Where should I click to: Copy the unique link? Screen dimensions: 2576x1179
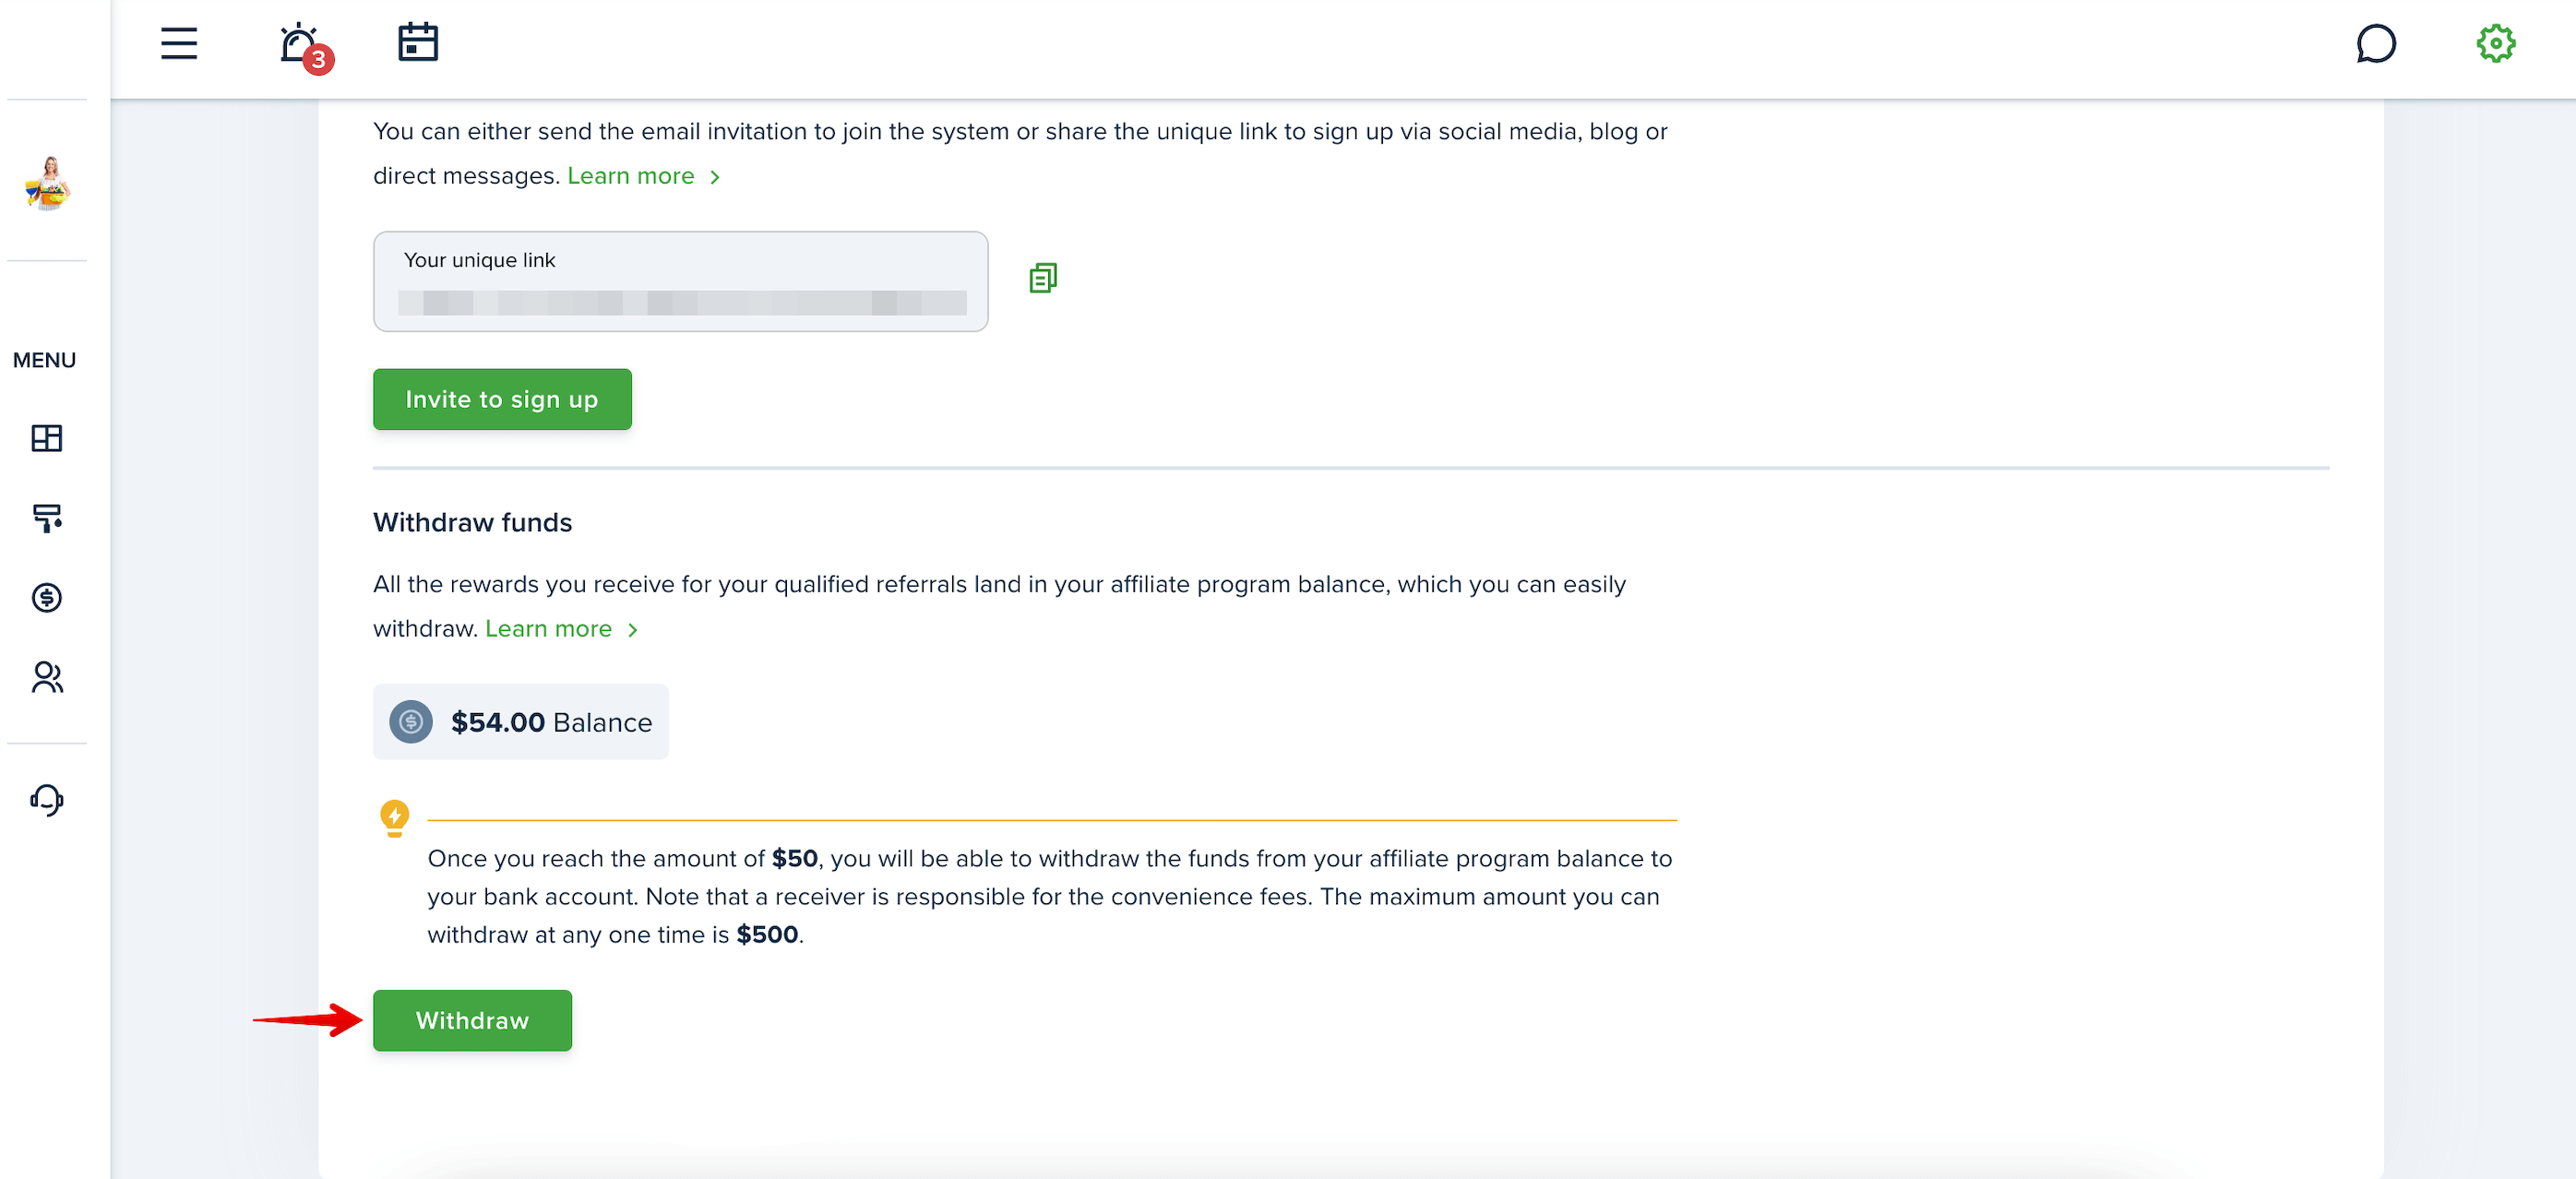pyautogui.click(x=1043, y=278)
